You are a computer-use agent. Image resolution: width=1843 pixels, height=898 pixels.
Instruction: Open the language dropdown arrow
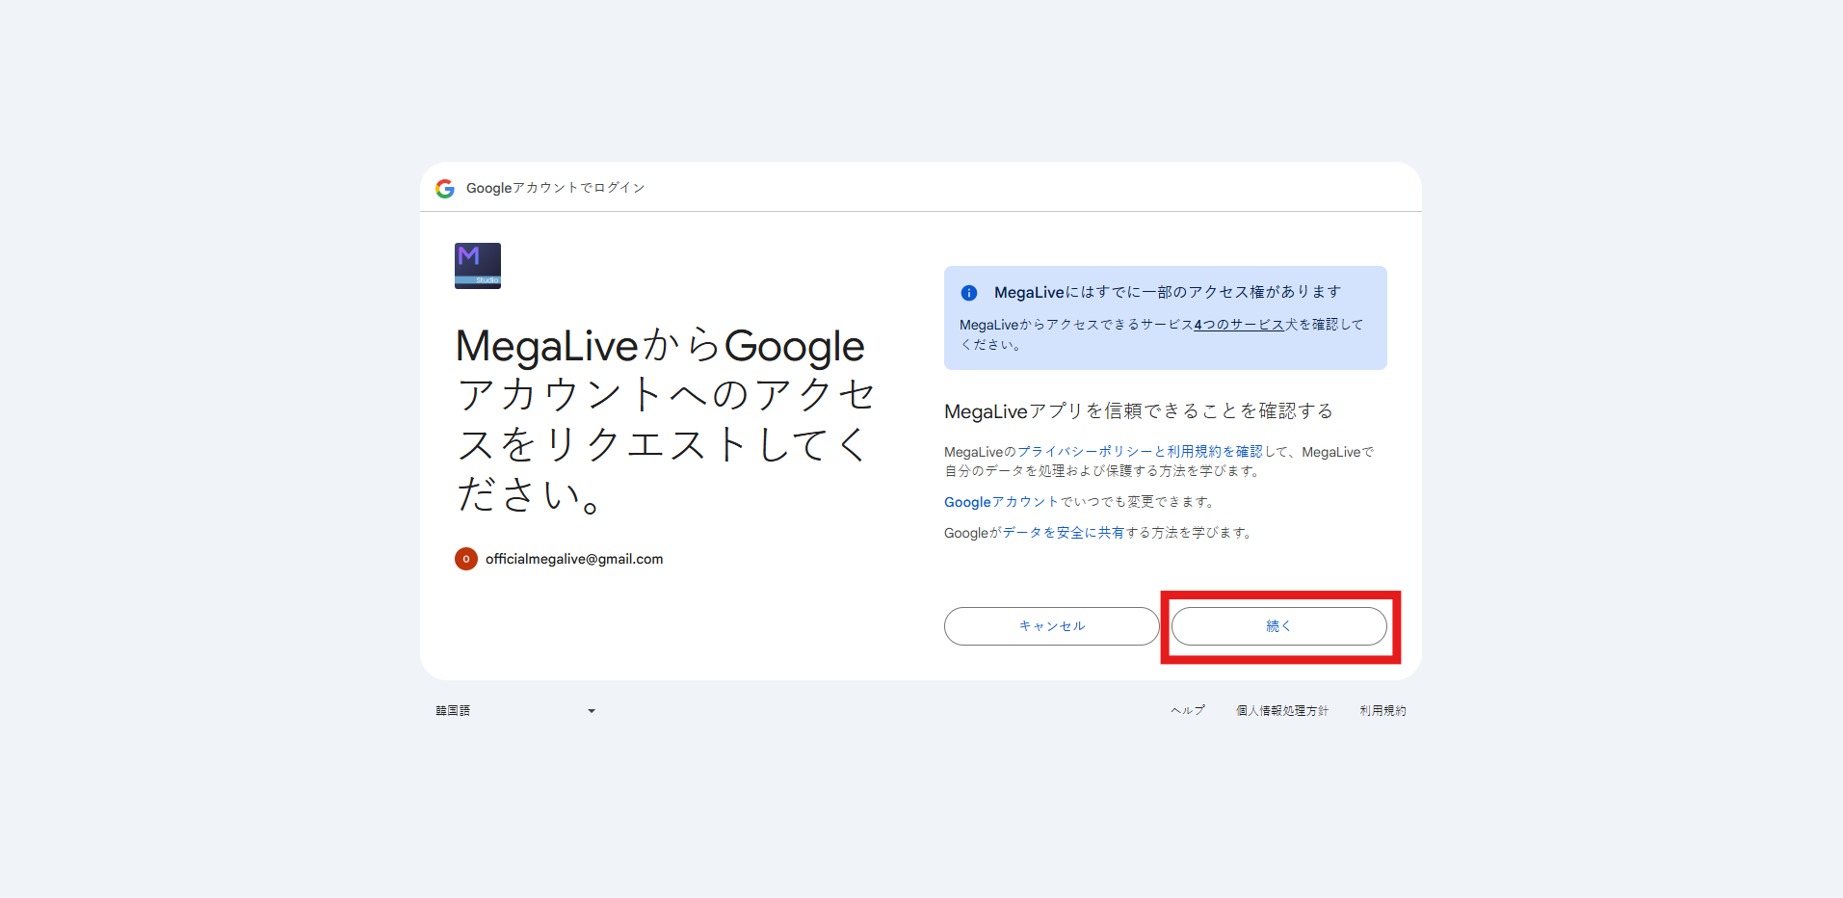[592, 711]
